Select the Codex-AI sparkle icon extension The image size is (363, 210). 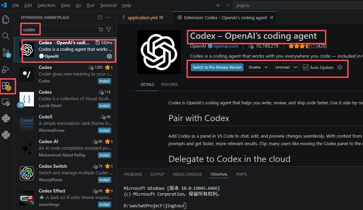[27, 148]
